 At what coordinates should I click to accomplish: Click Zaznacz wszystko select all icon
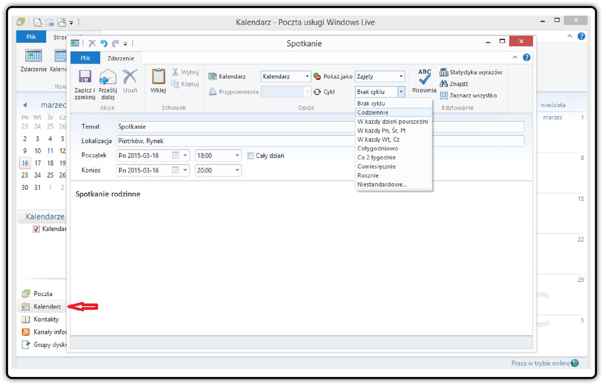[x=443, y=95]
